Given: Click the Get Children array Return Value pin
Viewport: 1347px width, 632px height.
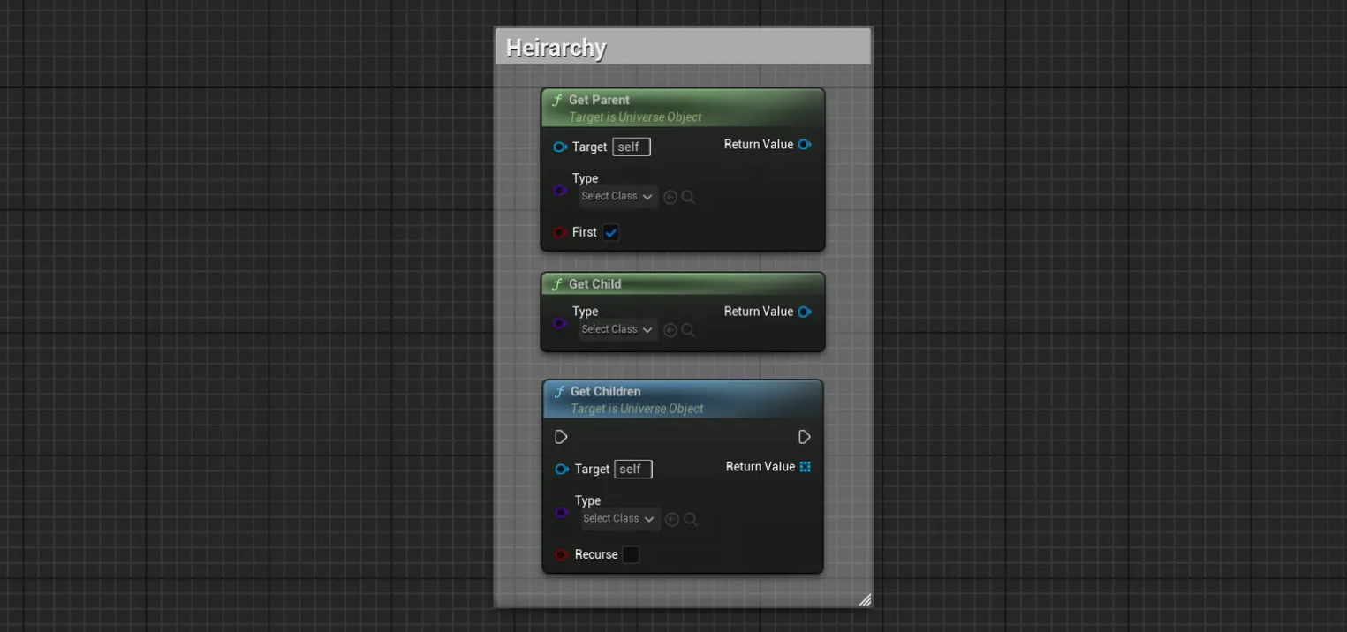Looking at the screenshot, I should pos(805,467).
